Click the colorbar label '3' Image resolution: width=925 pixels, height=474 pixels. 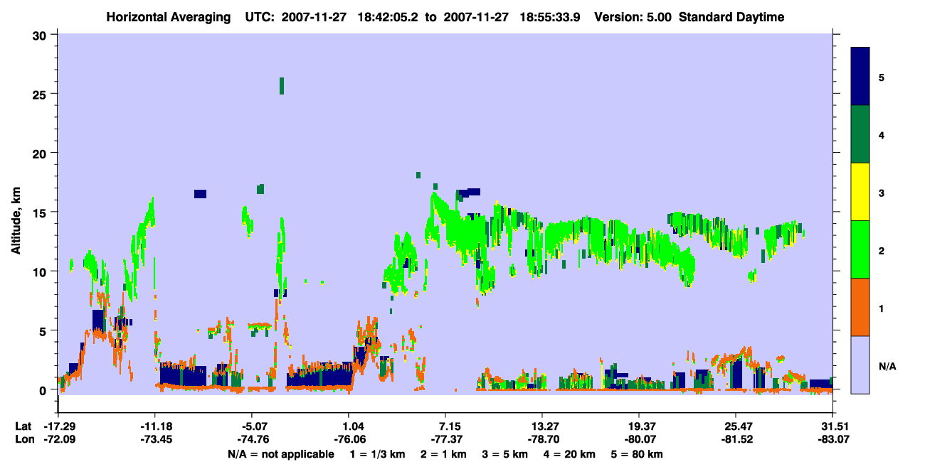pyautogui.click(x=882, y=193)
